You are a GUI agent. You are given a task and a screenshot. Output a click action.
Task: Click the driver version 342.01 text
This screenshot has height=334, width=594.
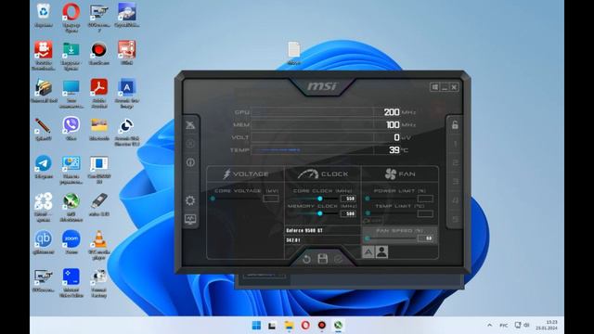[293, 240]
